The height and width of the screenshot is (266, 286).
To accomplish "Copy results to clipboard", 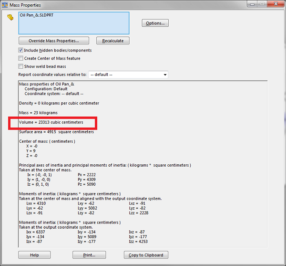I will point(146,255).
